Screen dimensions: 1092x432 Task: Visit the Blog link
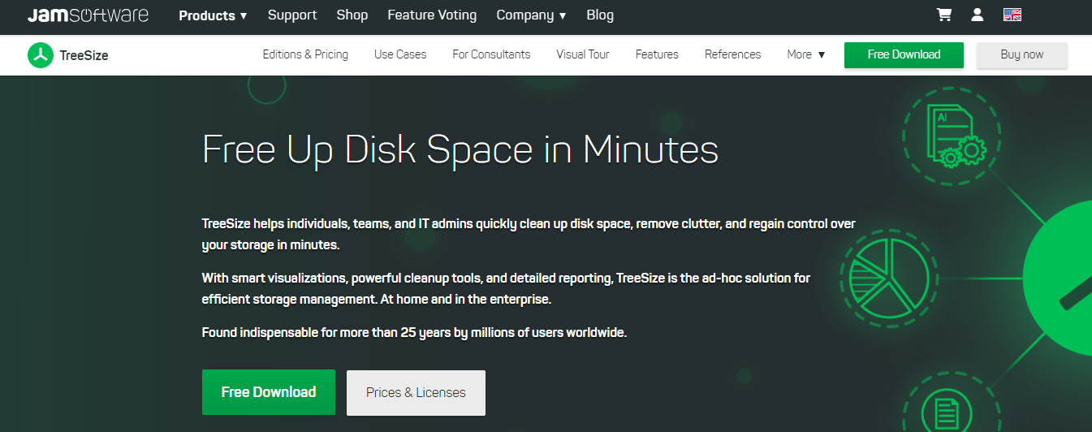600,15
